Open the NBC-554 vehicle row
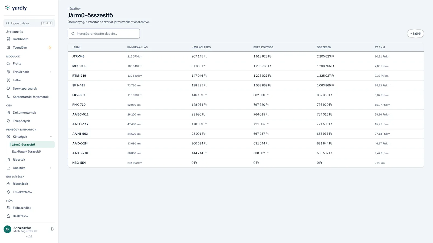433x243 pixels. tap(246, 163)
